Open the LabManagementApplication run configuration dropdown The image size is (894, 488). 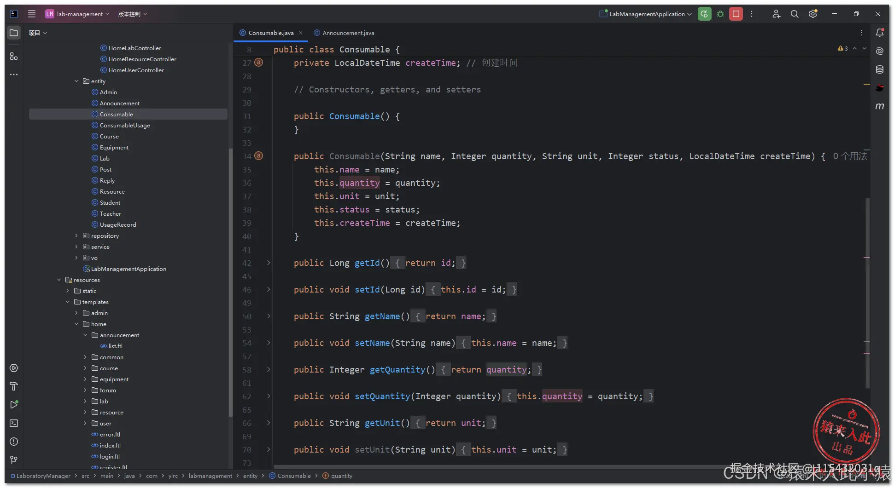[x=646, y=14]
